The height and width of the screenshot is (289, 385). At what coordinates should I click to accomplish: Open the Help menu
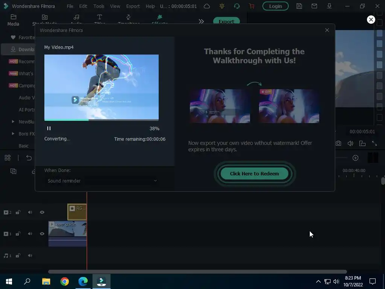tap(150, 6)
